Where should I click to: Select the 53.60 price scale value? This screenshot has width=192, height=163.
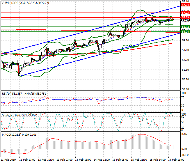click(x=185, y=50)
